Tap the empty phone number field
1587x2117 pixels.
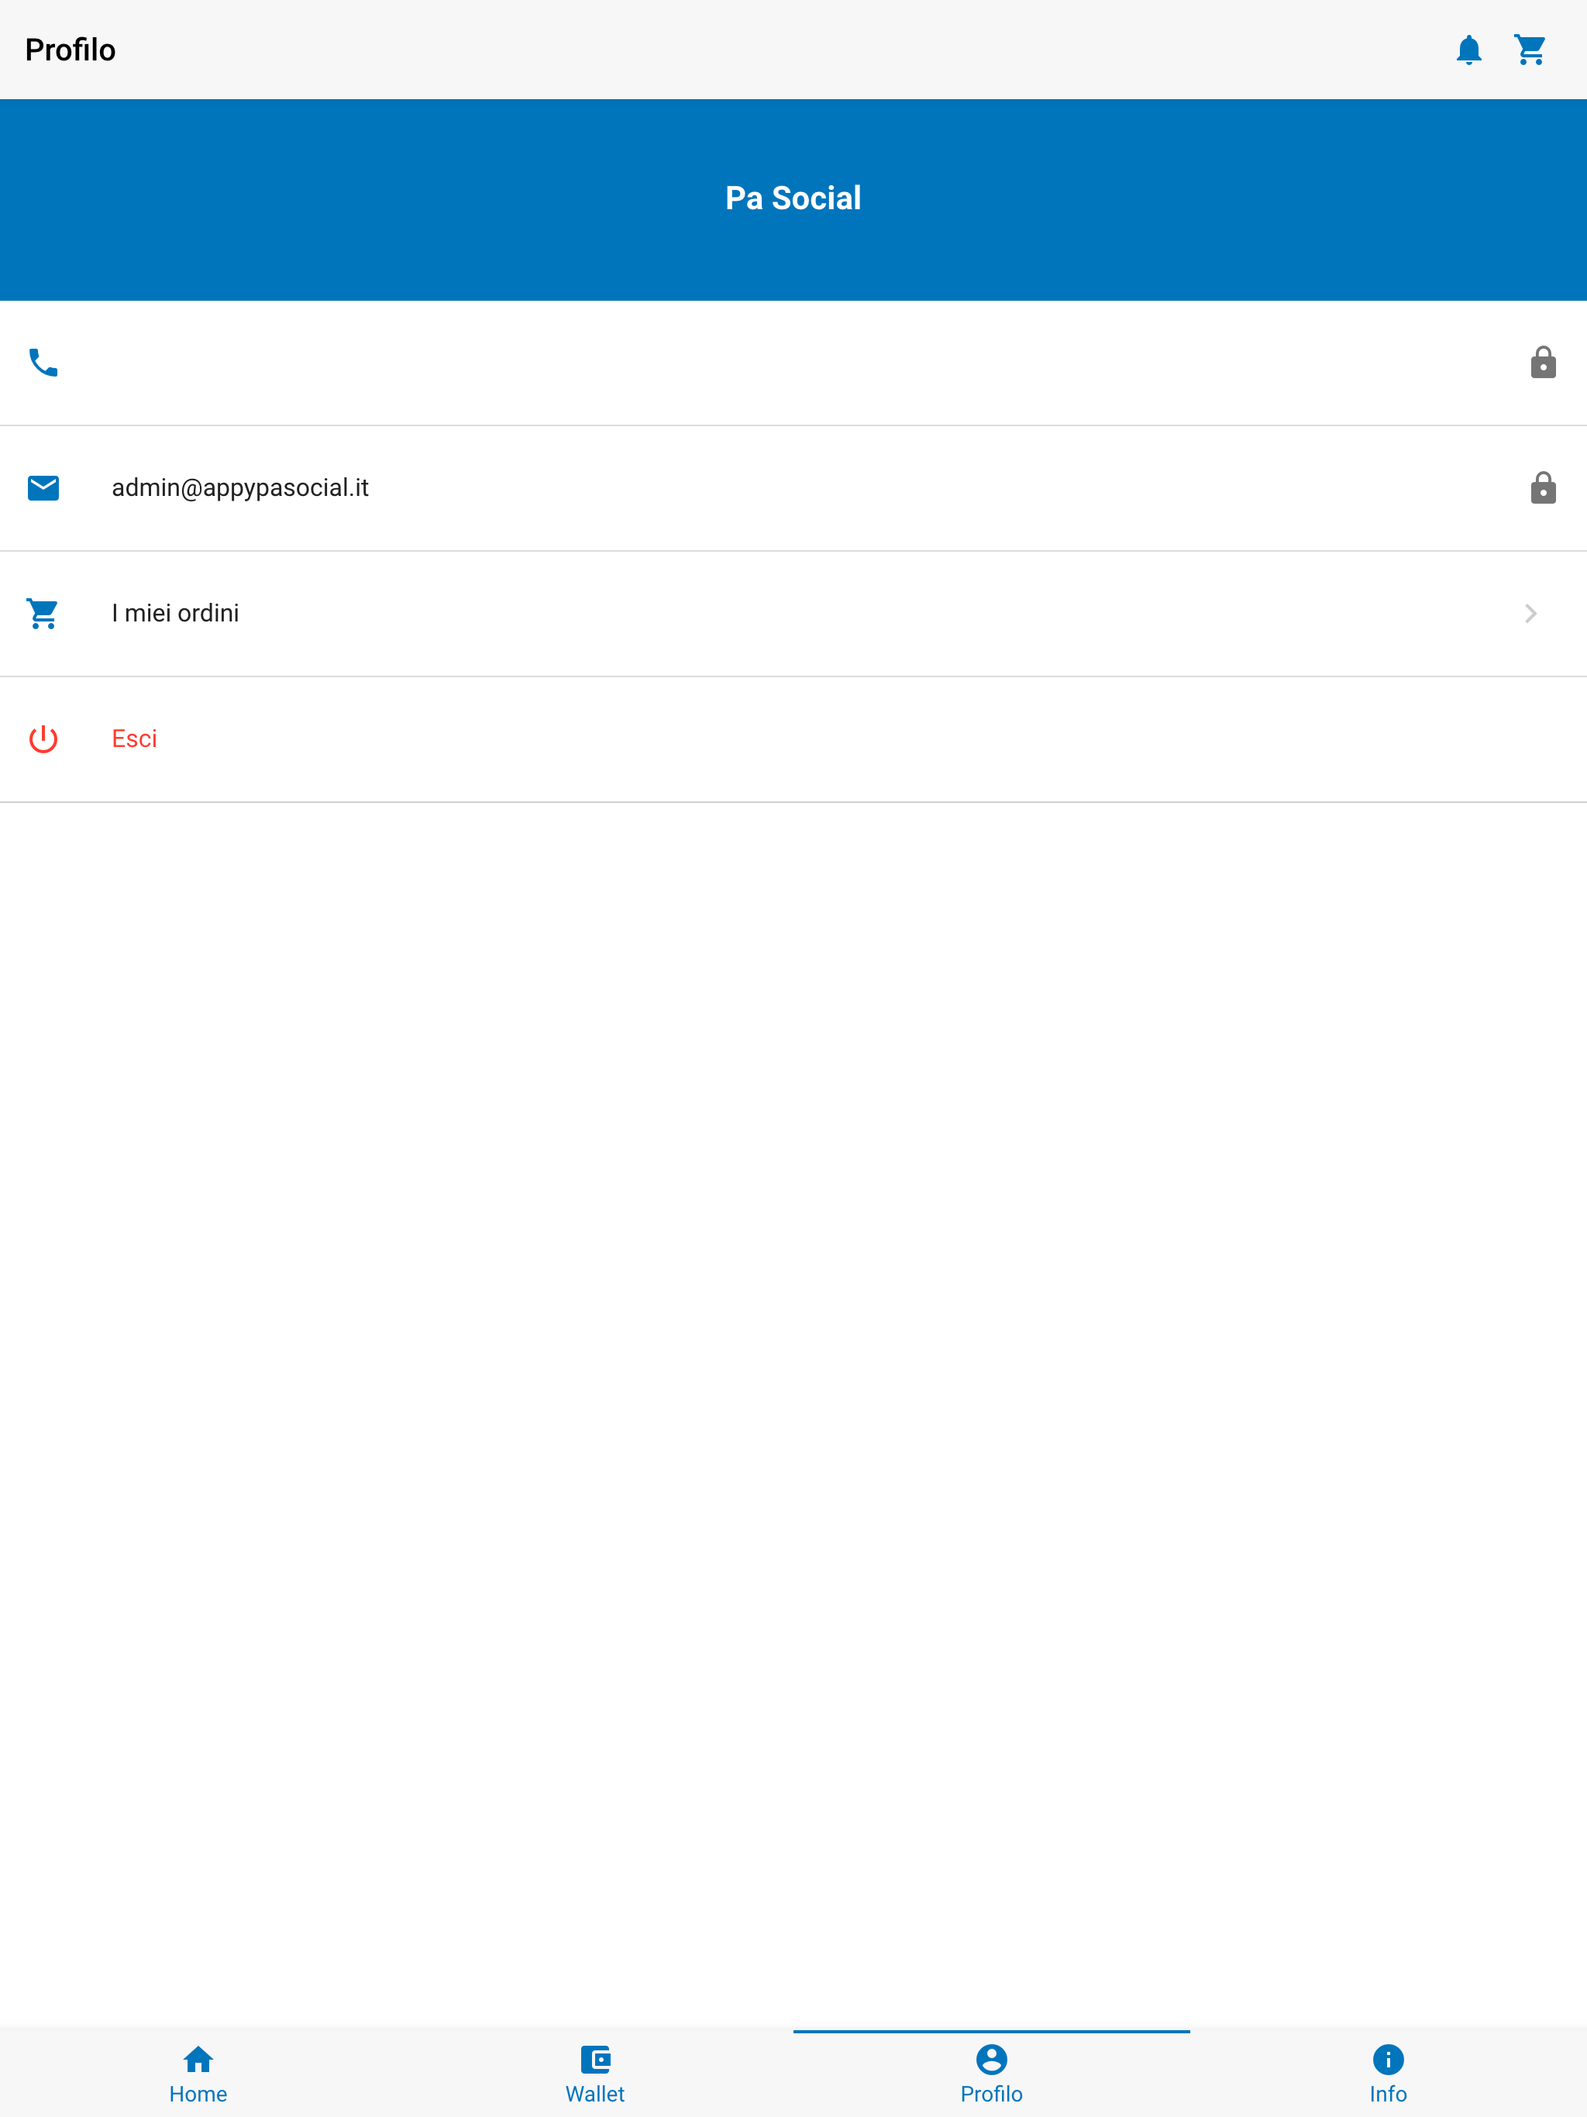click(x=793, y=363)
